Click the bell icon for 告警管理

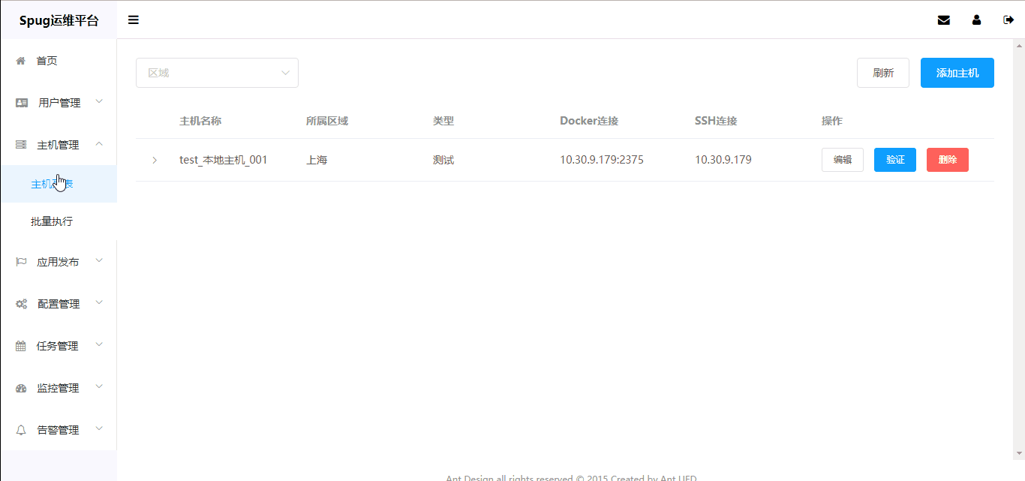tap(21, 430)
